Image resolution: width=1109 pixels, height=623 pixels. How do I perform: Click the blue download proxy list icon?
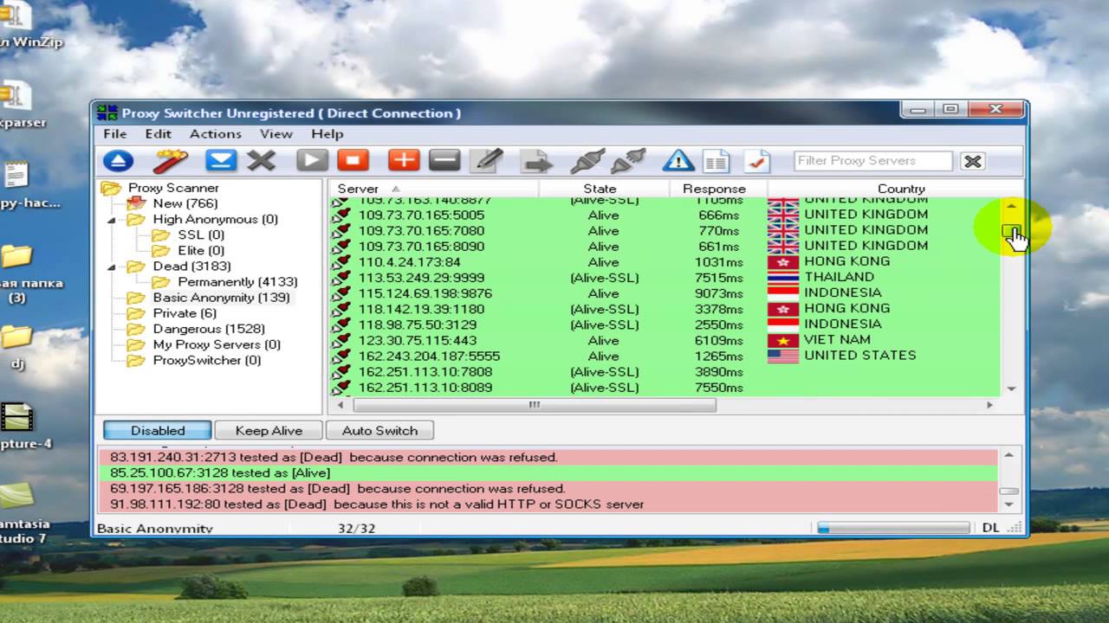(221, 161)
